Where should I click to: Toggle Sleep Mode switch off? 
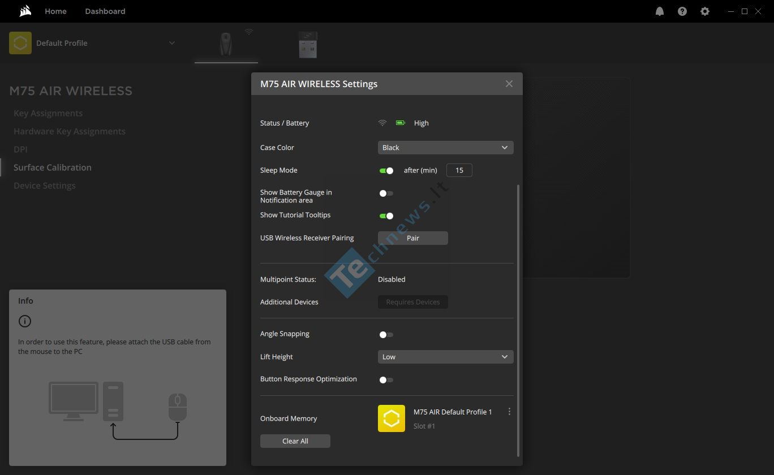(x=386, y=170)
